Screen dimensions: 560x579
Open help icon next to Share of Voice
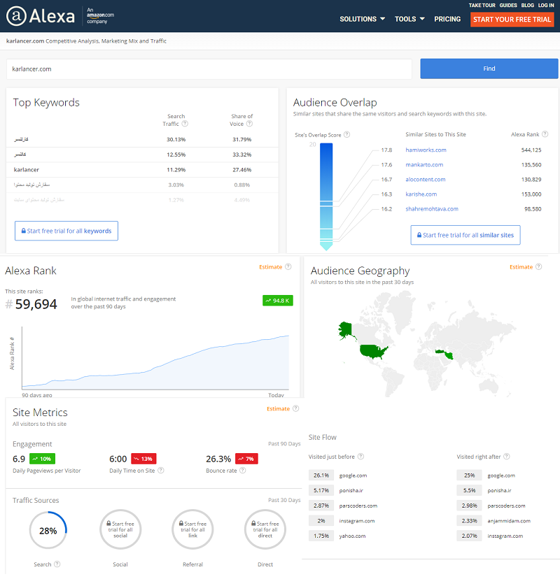click(x=249, y=124)
